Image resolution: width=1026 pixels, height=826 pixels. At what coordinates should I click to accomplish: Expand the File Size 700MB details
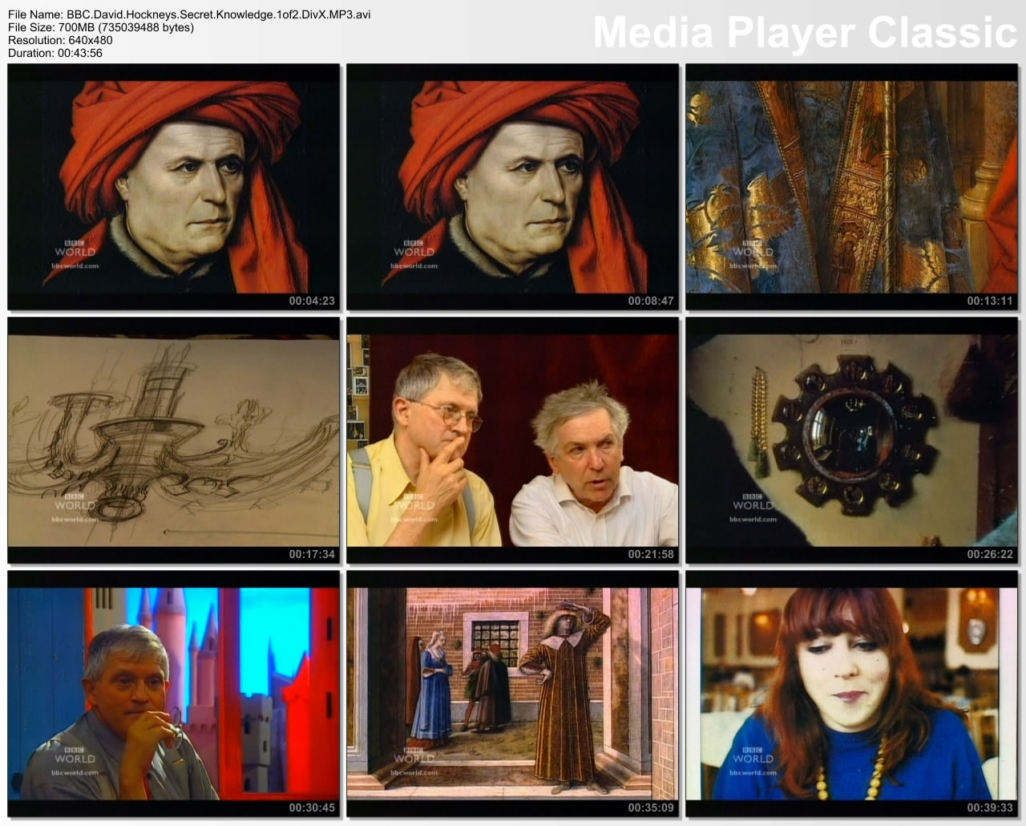(x=99, y=26)
